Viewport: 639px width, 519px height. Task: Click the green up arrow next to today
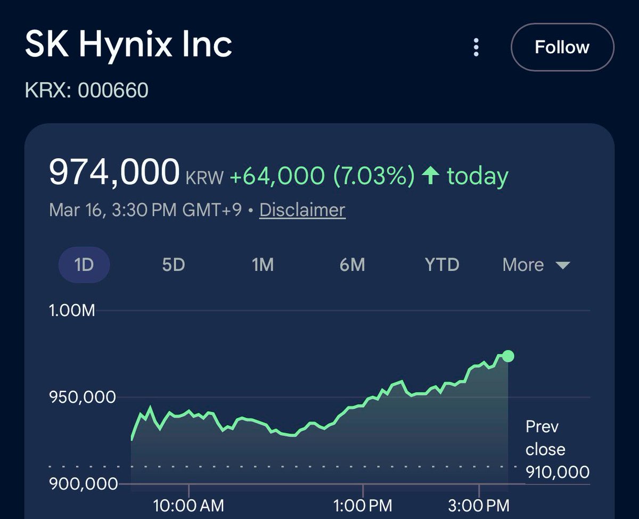[x=430, y=176]
